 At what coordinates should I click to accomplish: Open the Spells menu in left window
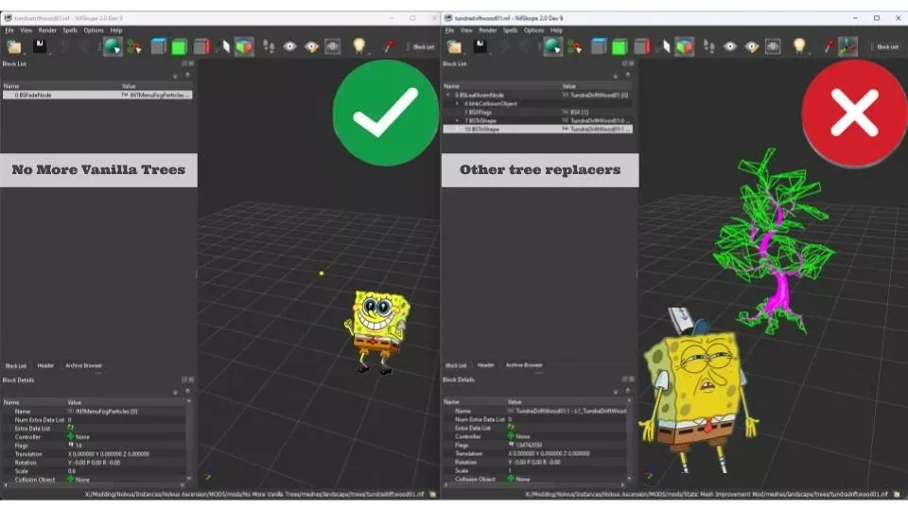pos(70,30)
